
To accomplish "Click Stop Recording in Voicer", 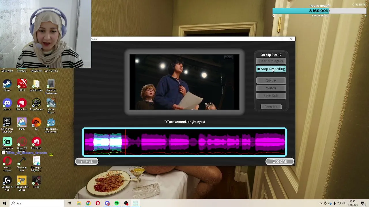I will (x=271, y=69).
